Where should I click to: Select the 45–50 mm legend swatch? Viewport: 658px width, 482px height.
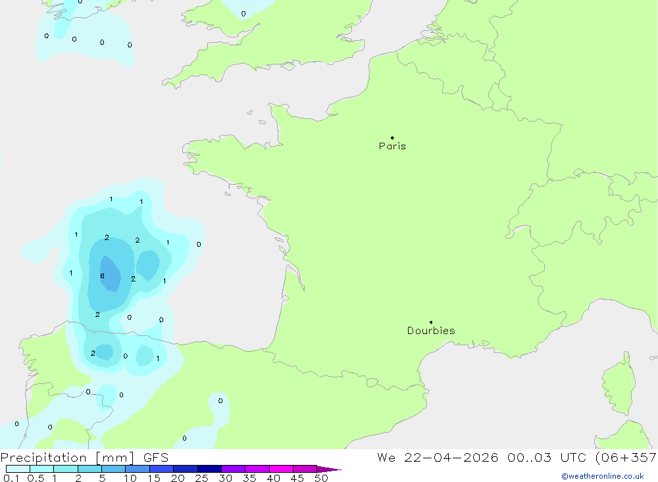[x=305, y=469]
